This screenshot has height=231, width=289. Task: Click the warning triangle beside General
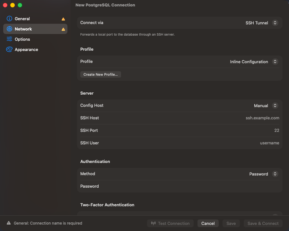coord(63,19)
